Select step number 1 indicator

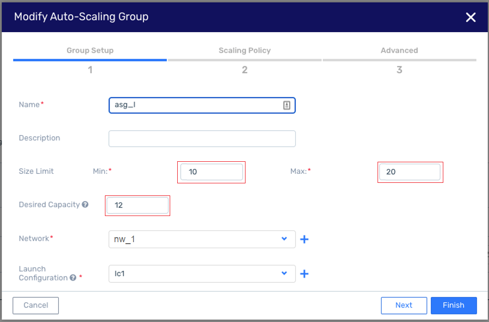pyautogui.click(x=90, y=70)
